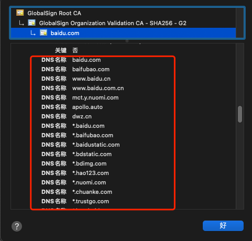Select the baidu.com certificate row
The width and height of the screenshot is (252, 241).
tap(123, 33)
